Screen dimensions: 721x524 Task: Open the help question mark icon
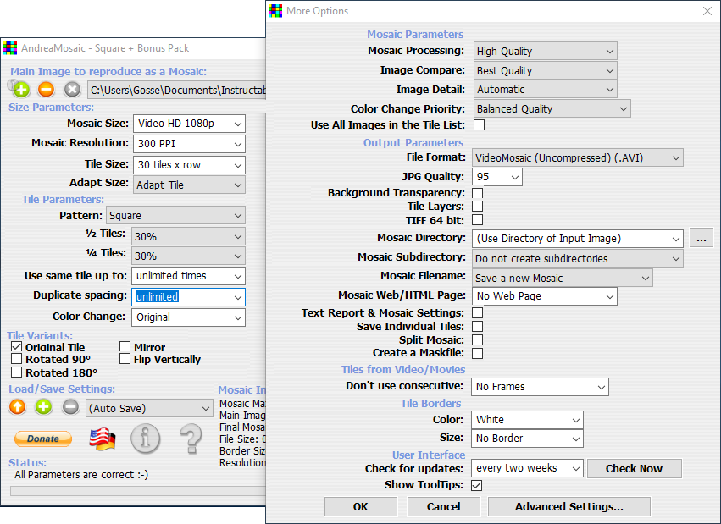coord(191,439)
